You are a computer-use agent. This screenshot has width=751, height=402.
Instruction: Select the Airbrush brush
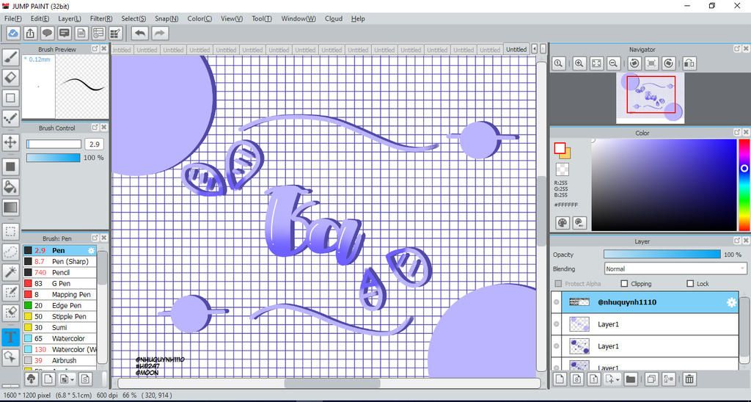(x=60, y=360)
